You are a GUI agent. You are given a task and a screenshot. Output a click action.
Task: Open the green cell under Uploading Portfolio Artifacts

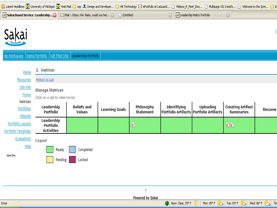point(208,125)
